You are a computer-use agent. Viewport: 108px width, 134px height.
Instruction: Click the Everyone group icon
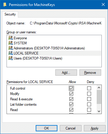(x=11, y=38)
